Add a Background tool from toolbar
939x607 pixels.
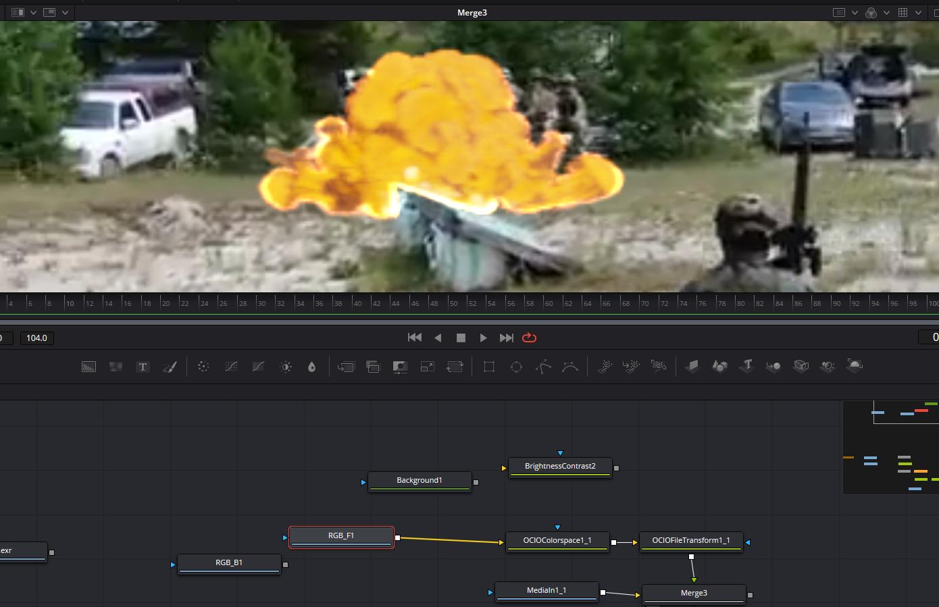coord(88,367)
